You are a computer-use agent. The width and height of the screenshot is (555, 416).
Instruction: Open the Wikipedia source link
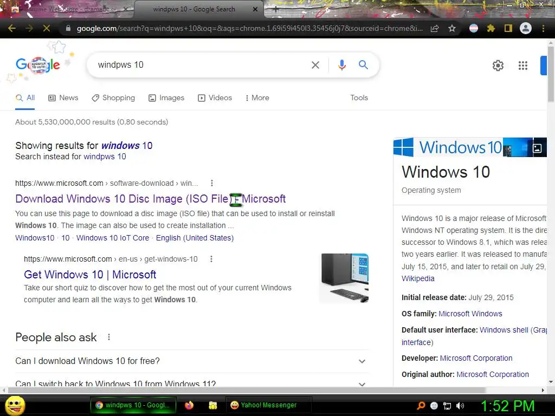pos(418,279)
